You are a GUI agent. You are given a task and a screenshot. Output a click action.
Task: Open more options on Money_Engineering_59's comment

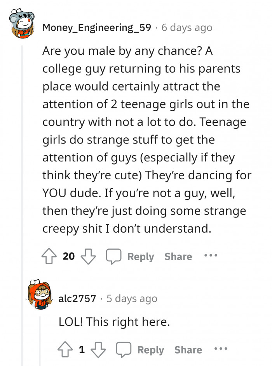[x=211, y=256]
